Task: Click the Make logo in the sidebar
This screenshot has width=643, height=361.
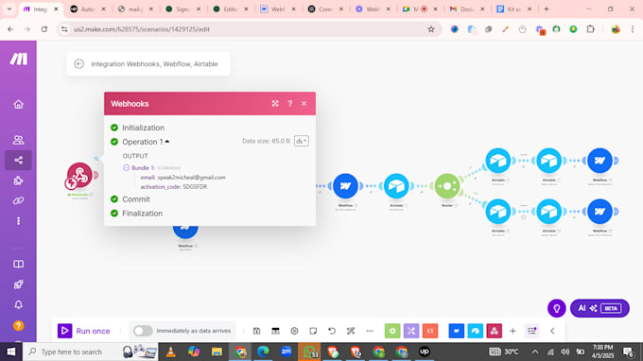Action: (x=19, y=59)
